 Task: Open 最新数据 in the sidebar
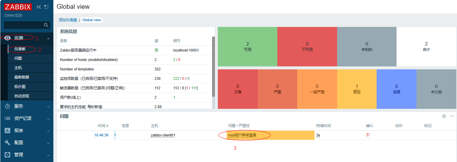coord(22,77)
